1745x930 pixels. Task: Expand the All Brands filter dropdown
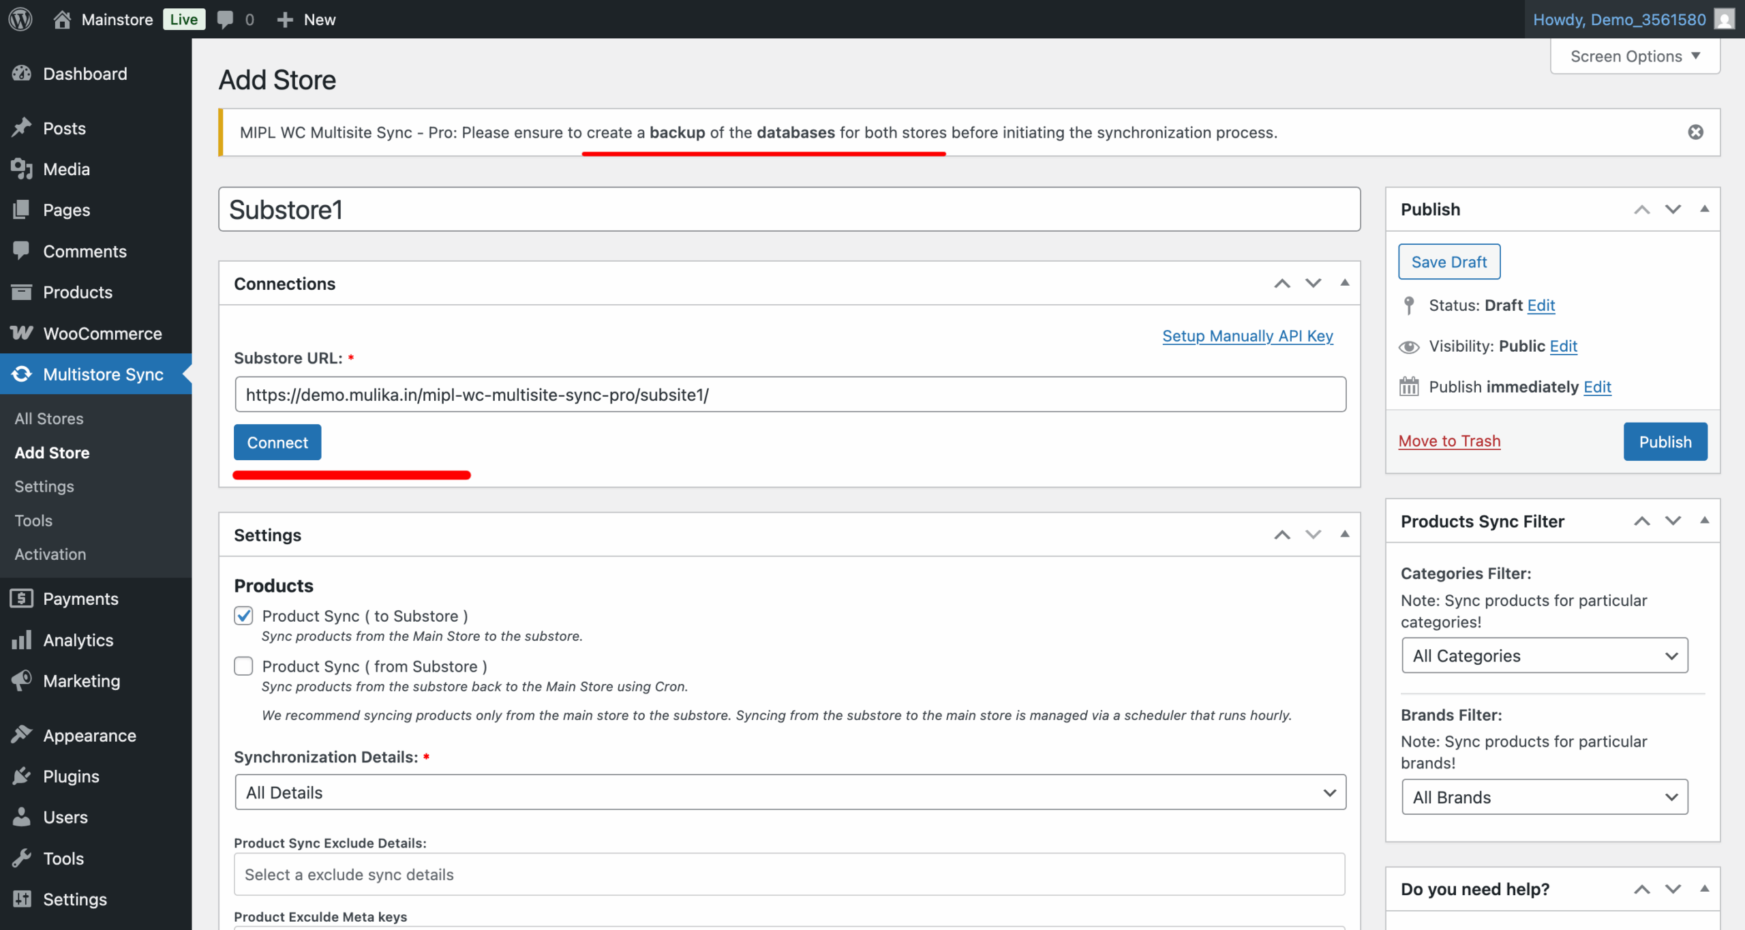click(x=1544, y=797)
